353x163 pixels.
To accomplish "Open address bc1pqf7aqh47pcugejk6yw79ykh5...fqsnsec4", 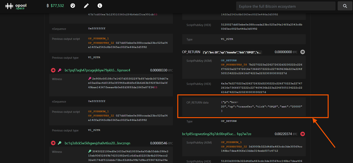I will (97, 70).
